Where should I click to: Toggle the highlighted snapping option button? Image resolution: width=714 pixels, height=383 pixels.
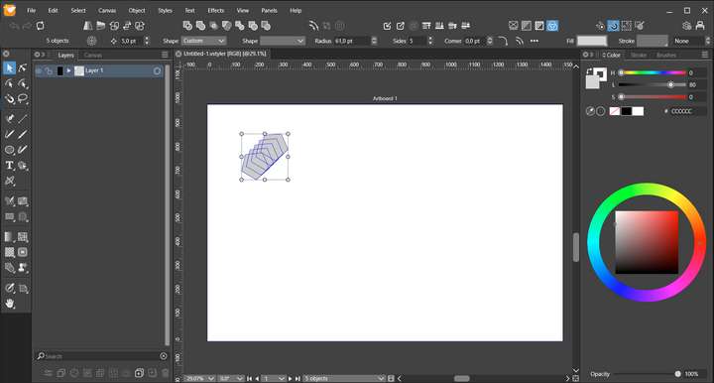point(614,26)
